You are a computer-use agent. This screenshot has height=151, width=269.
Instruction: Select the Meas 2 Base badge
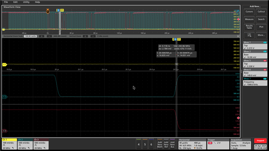click(x=255, y=55)
